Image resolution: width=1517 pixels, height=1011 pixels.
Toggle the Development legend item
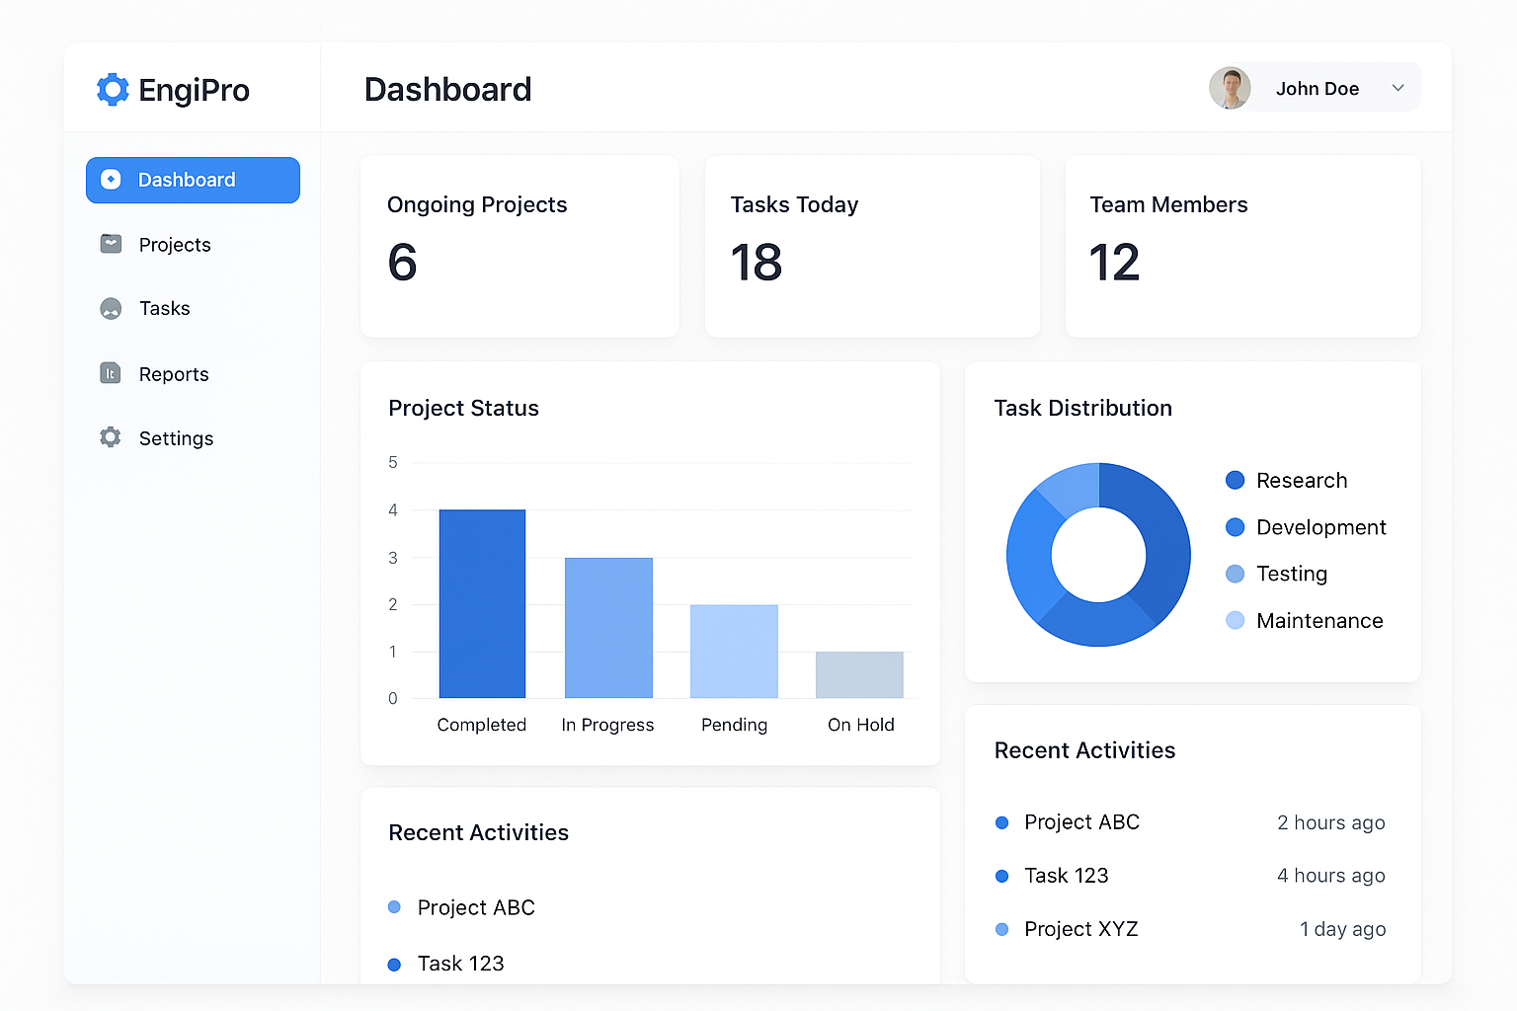tap(1320, 527)
